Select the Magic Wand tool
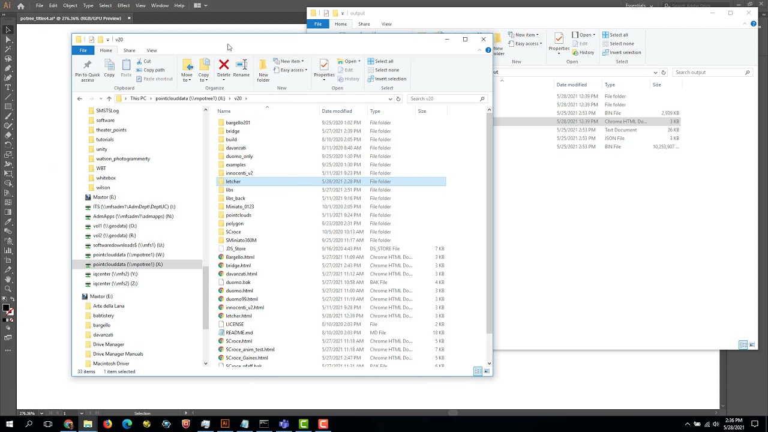Viewport: 768px width, 432px height. (x=8, y=49)
